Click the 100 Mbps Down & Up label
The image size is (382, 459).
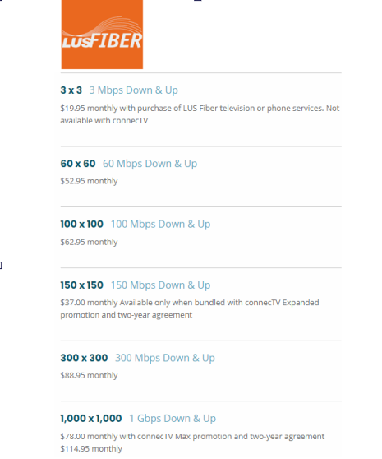[160, 225]
